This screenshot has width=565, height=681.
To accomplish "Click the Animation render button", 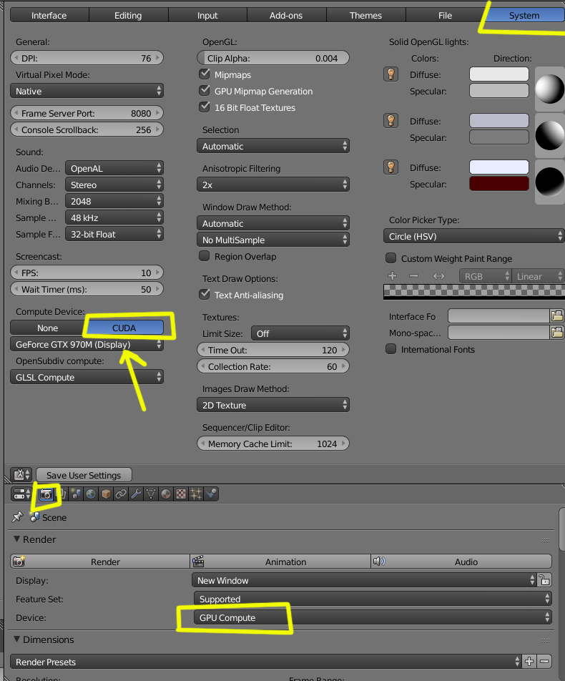I will point(280,562).
